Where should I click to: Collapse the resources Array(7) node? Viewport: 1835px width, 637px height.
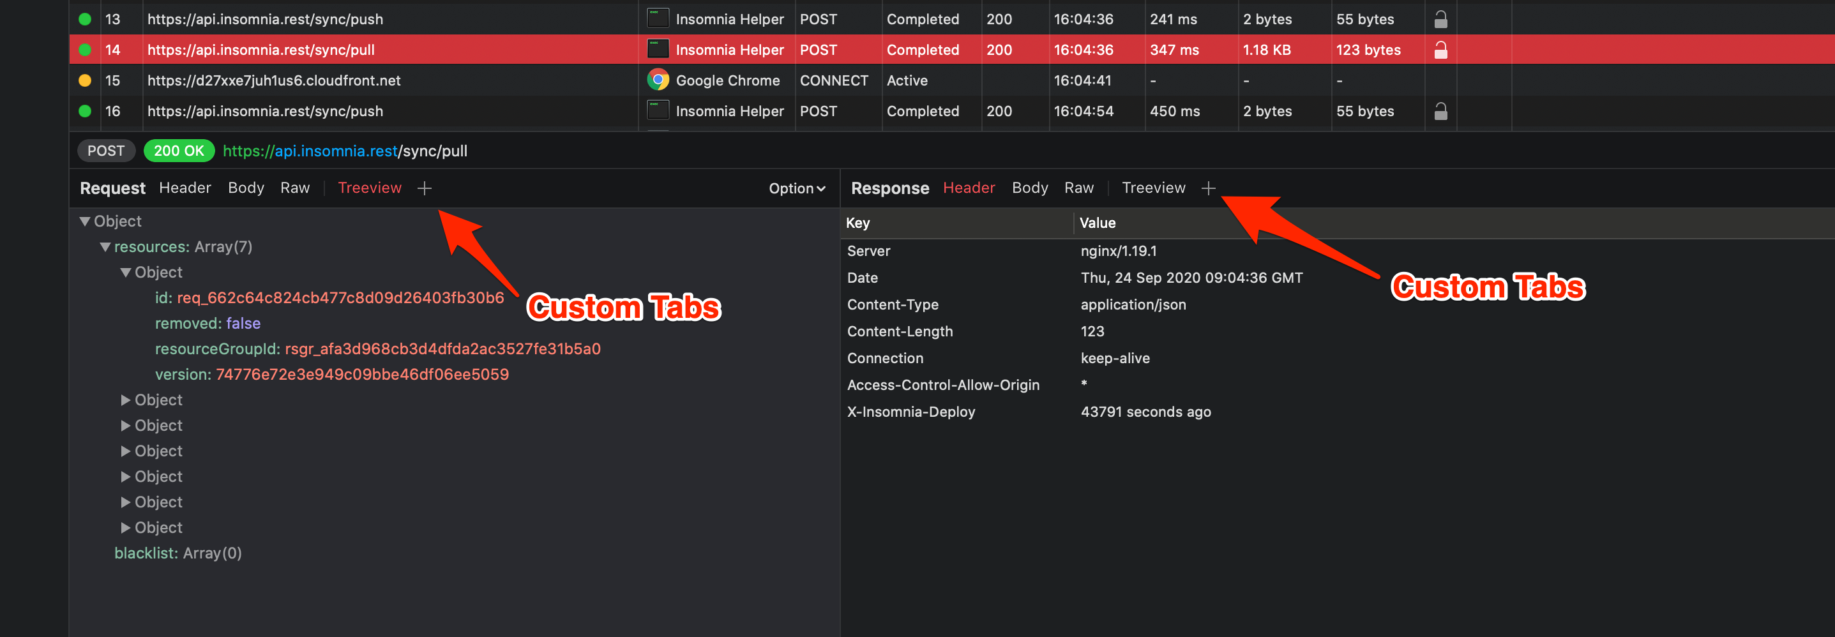pos(105,246)
